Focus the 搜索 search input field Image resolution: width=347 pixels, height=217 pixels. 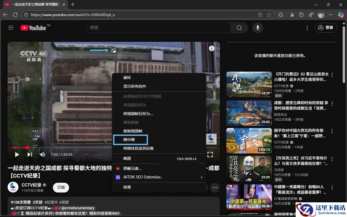pos(158,28)
